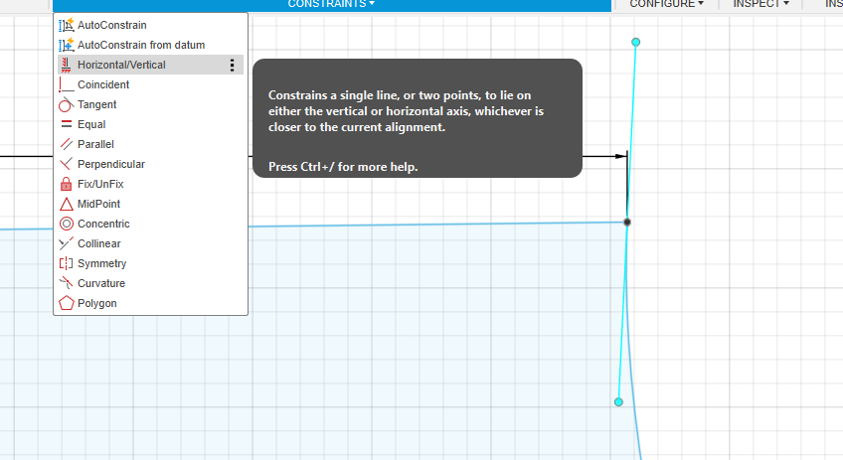Image resolution: width=843 pixels, height=460 pixels.
Task: Click the Perpendicular constraint icon
Action: (x=67, y=164)
